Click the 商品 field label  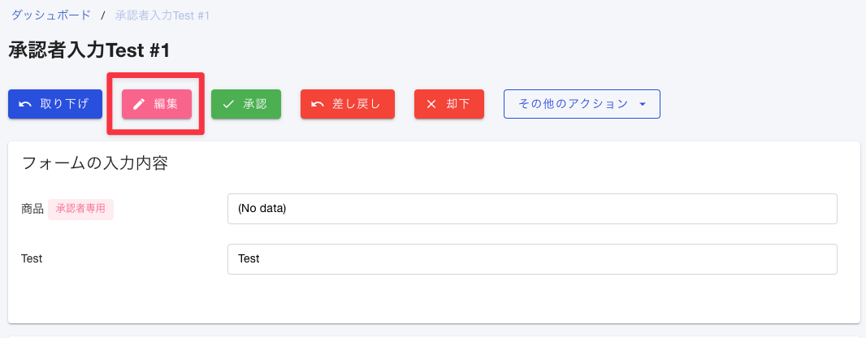tap(32, 210)
